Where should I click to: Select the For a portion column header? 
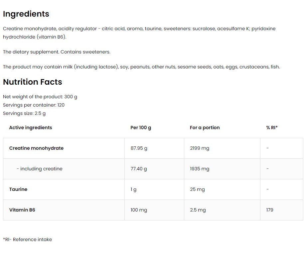click(205, 128)
